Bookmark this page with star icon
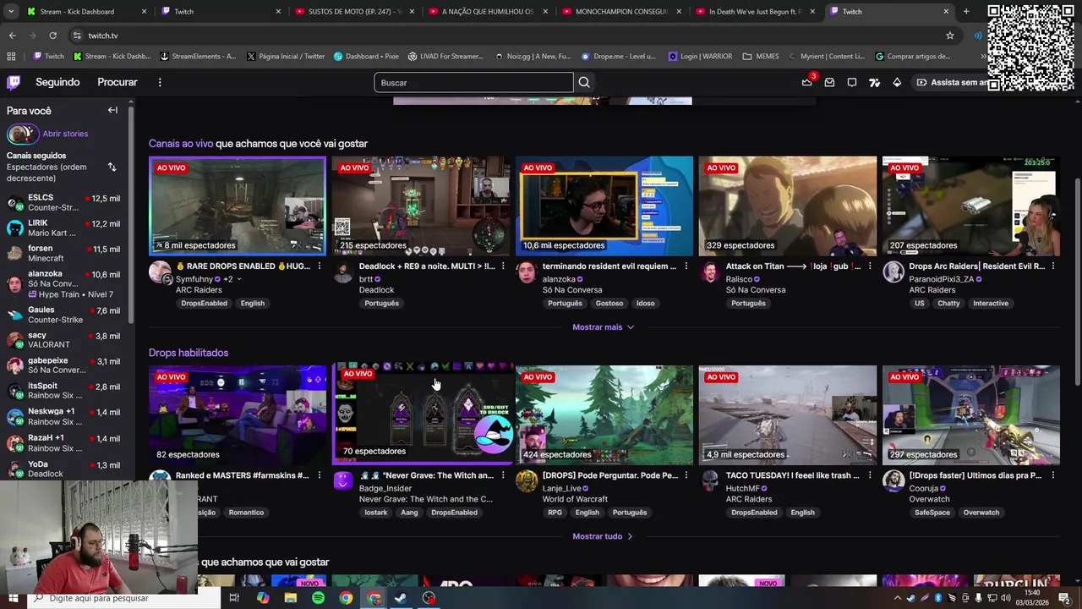 [x=950, y=36]
